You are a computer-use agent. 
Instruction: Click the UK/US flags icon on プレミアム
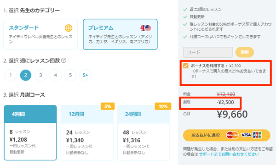(146, 28)
